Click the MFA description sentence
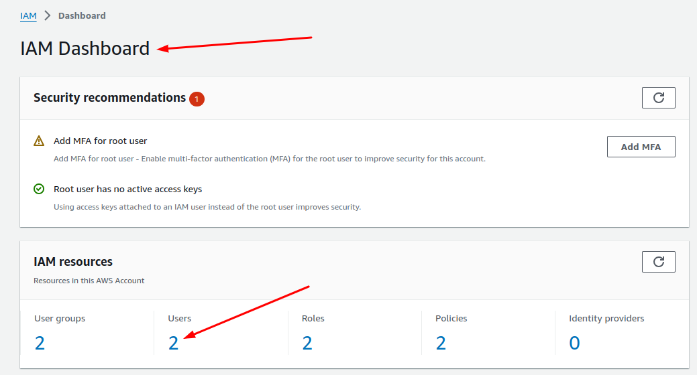The height and width of the screenshot is (375, 697). 270,159
